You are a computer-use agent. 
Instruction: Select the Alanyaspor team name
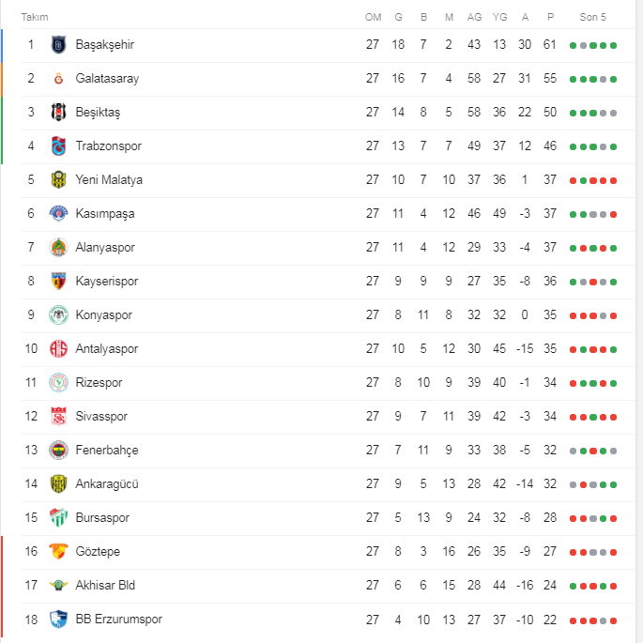click(105, 248)
